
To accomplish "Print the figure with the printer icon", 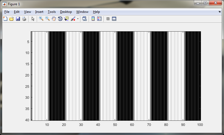I will (x=24, y=19).
